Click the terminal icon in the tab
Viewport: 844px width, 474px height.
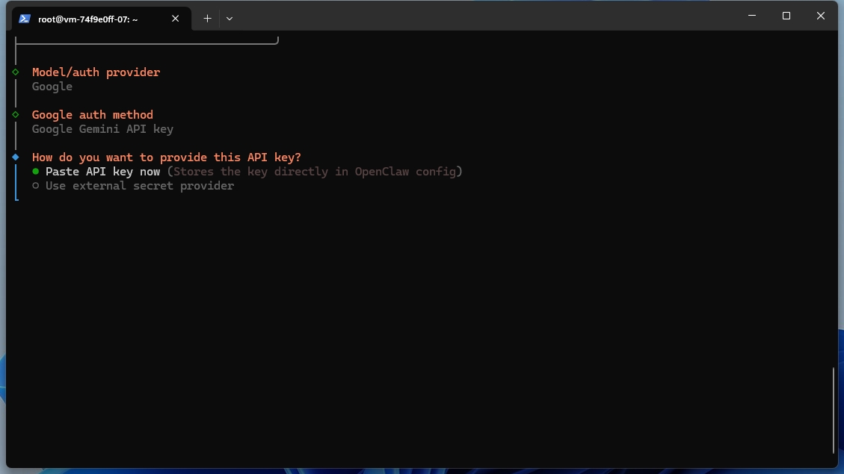coord(25,18)
